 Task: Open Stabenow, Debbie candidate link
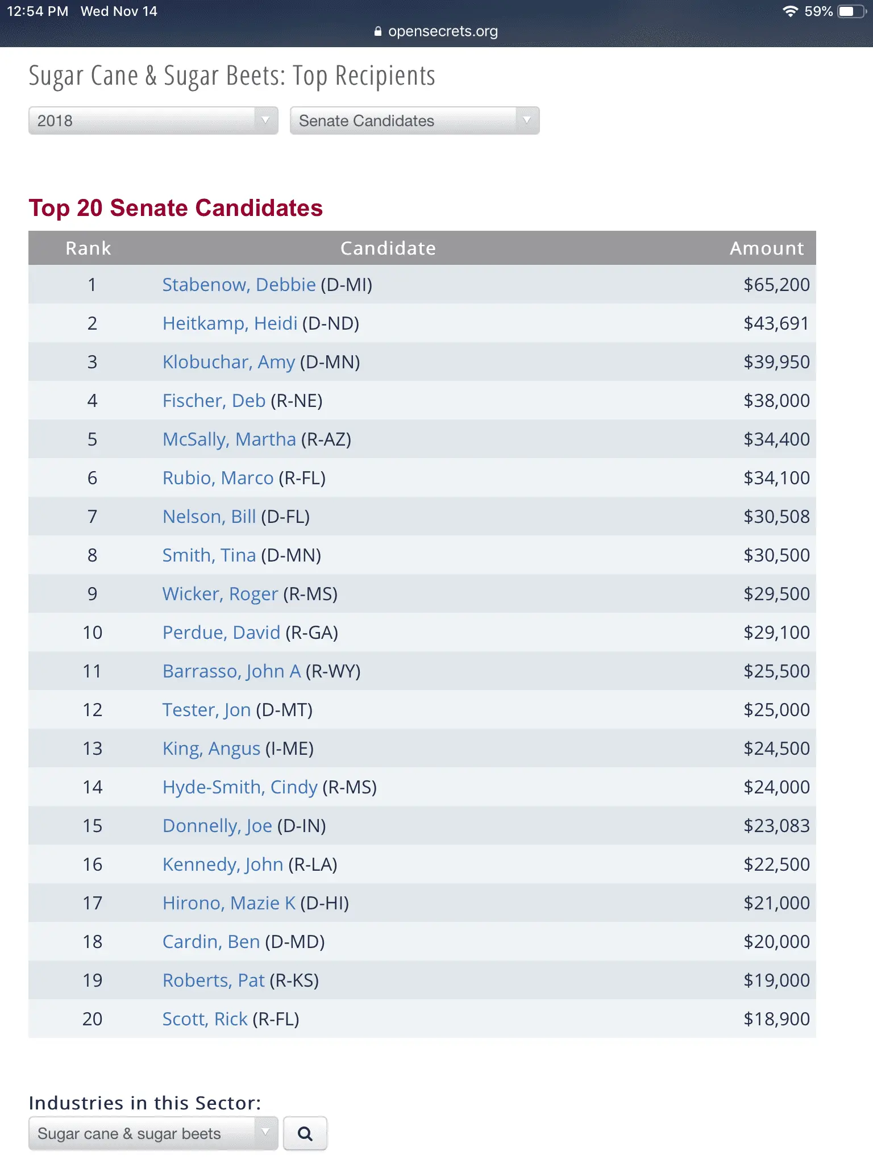[x=239, y=285]
